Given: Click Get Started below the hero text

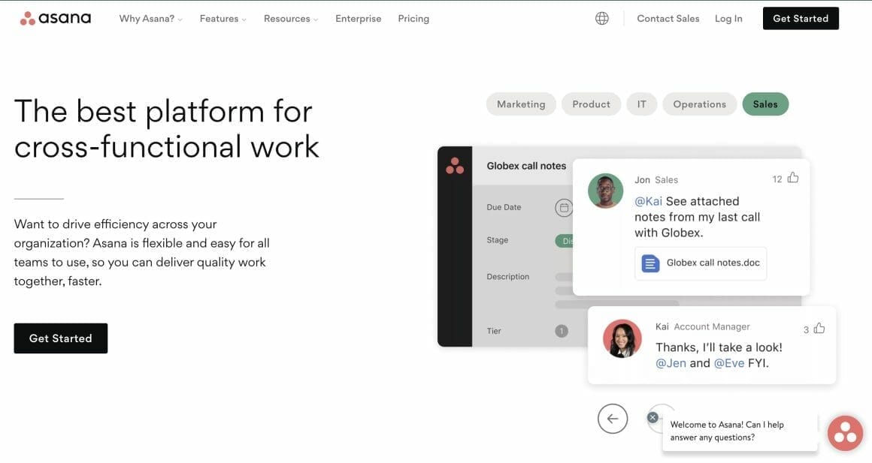Looking at the screenshot, I should (61, 338).
